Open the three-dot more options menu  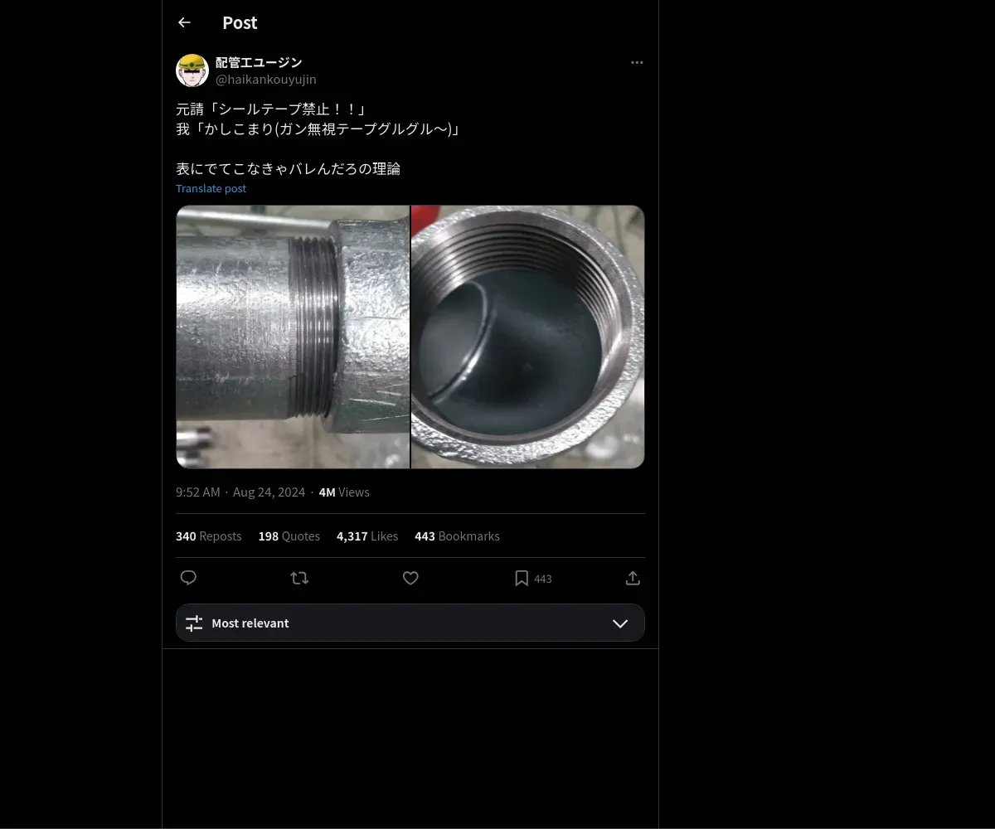(x=637, y=62)
